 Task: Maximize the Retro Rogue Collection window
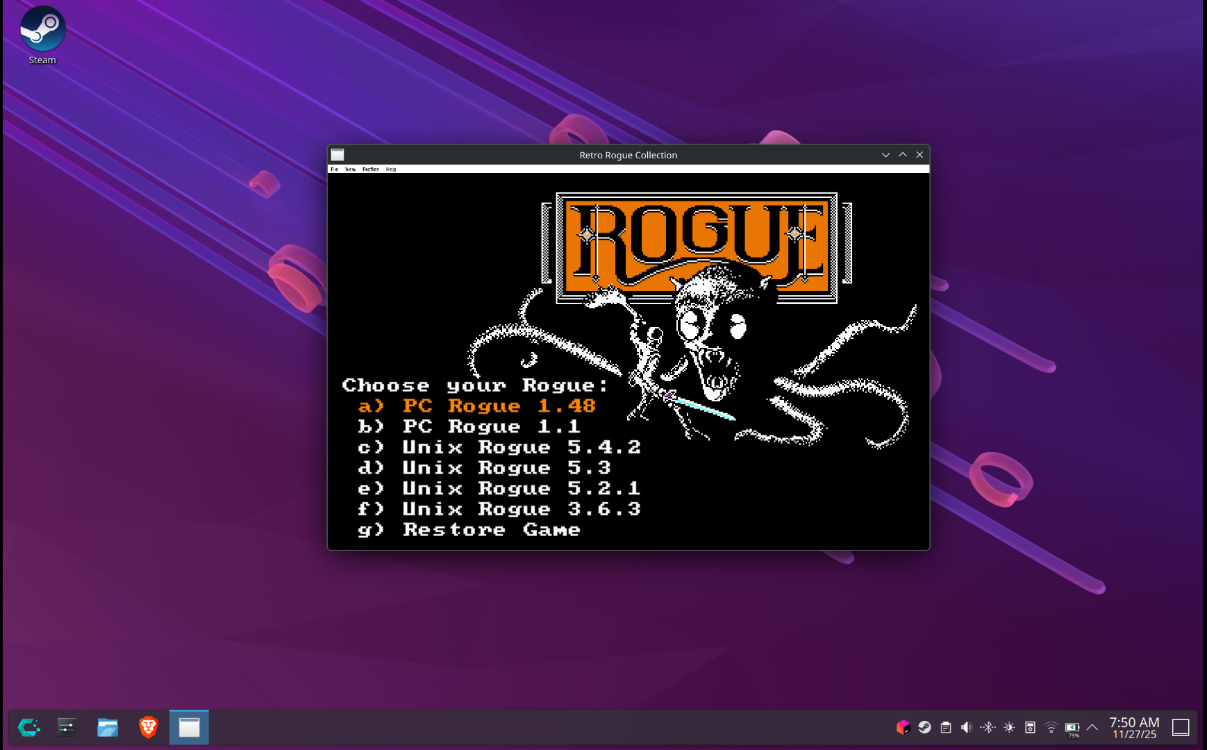click(x=903, y=155)
